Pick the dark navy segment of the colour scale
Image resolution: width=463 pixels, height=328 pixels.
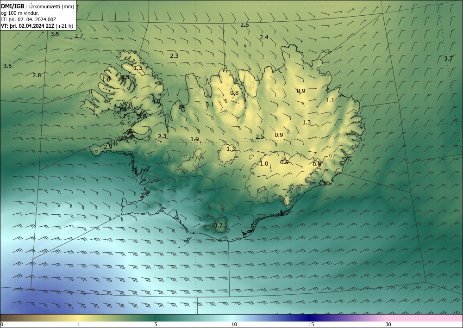tap(310, 318)
